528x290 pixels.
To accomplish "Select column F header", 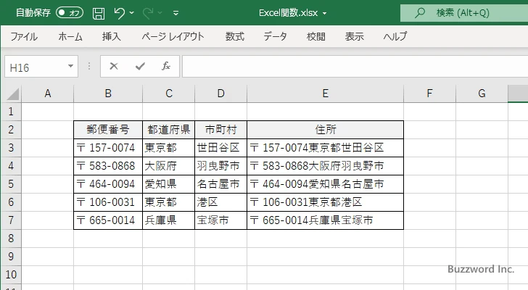I will (429, 94).
